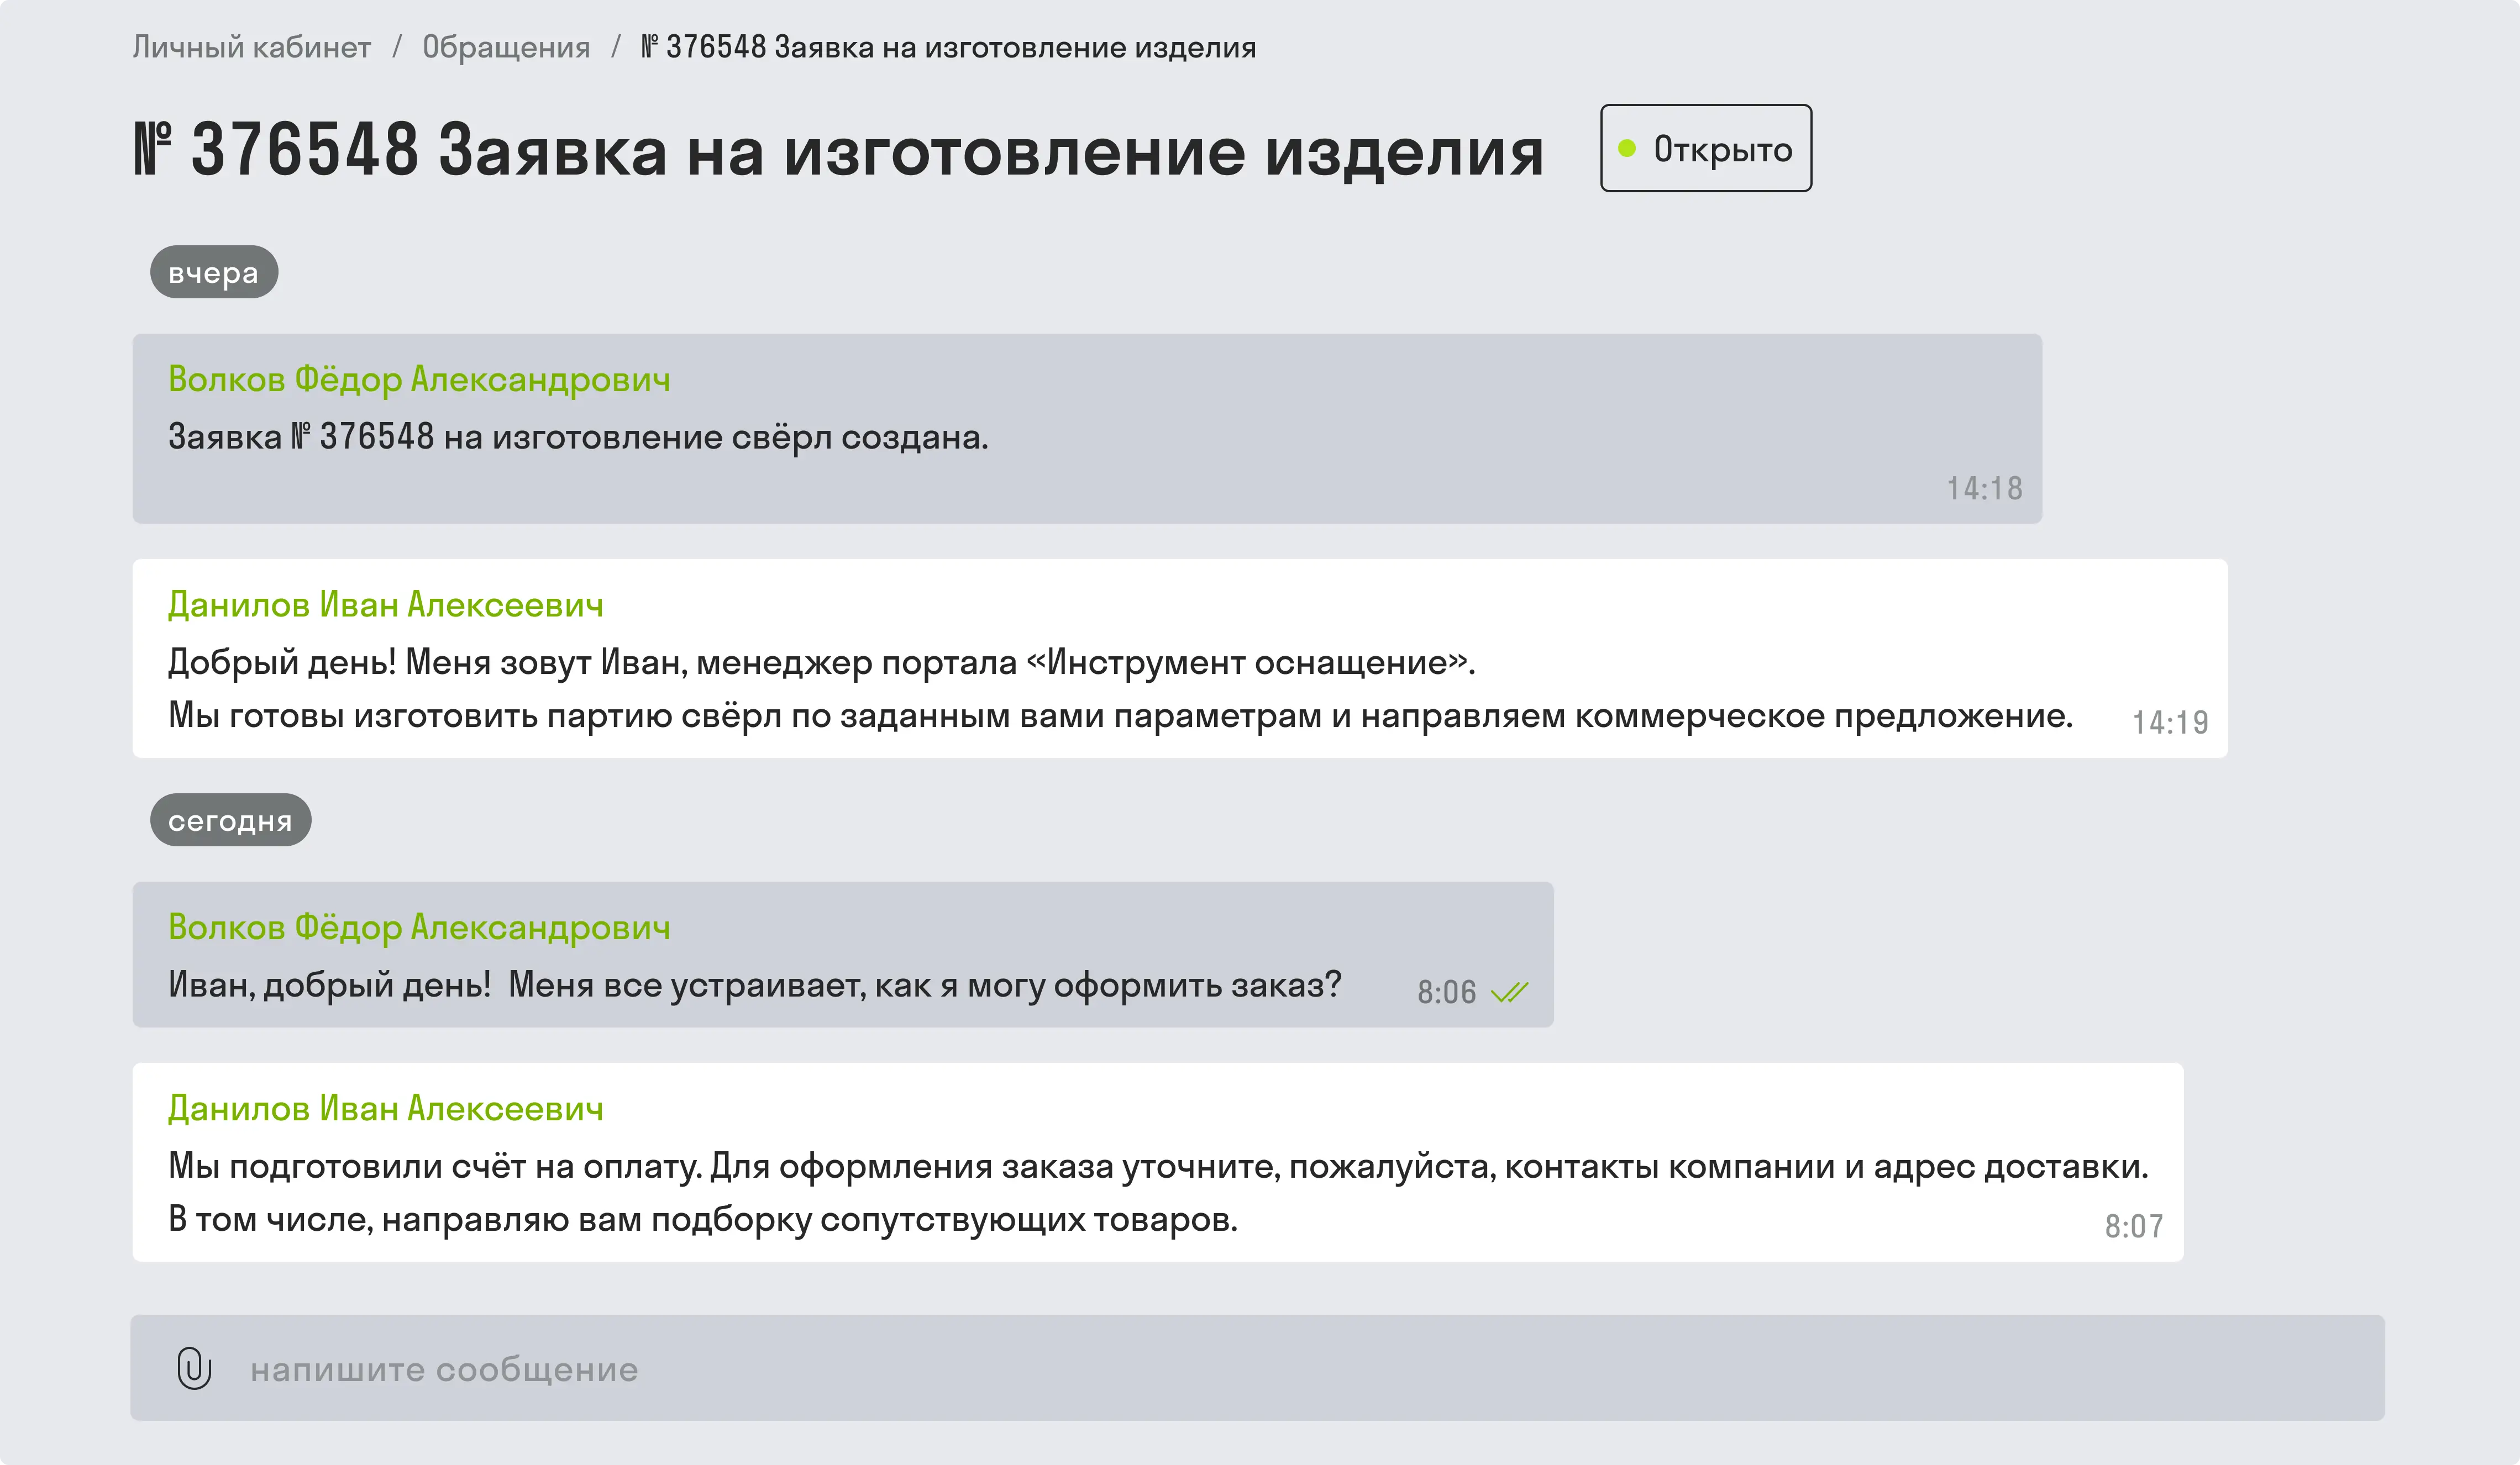This screenshot has height=1465, width=2520.
Task: Click sender name Данилов Иван Алексеевич at 8:07
Action: click(x=386, y=1108)
